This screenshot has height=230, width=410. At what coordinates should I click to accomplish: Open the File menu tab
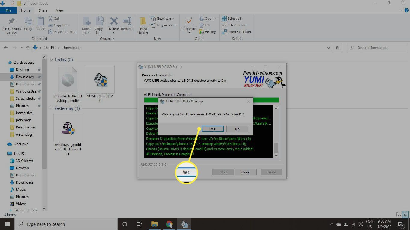[8, 10]
